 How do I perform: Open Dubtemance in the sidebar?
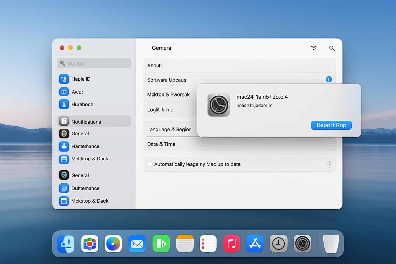[85, 188]
